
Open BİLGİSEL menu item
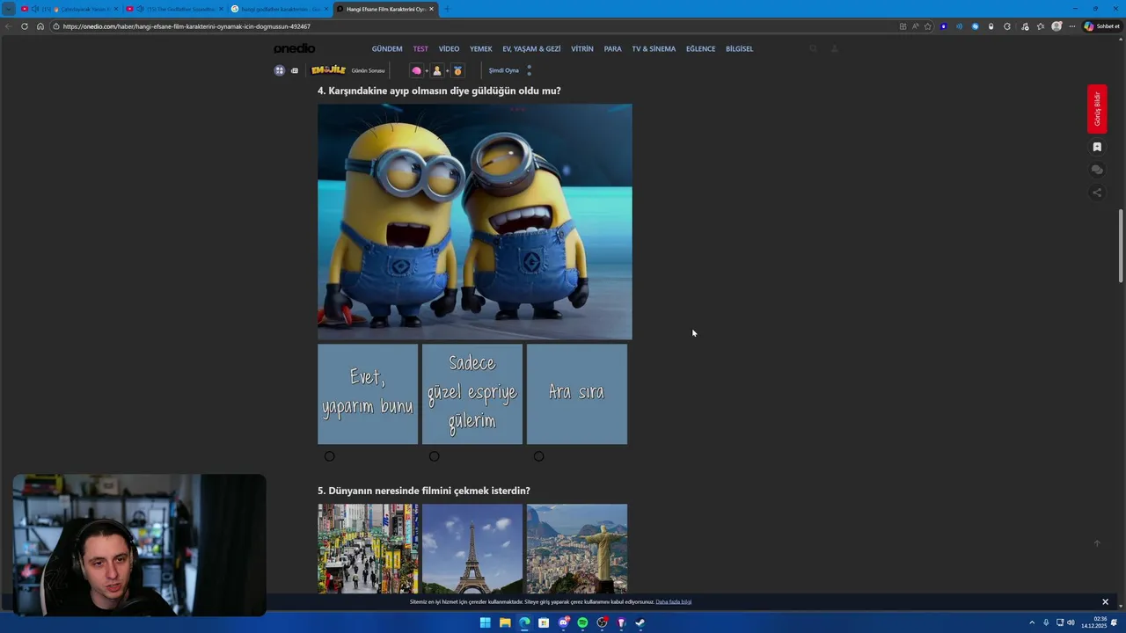pos(739,48)
